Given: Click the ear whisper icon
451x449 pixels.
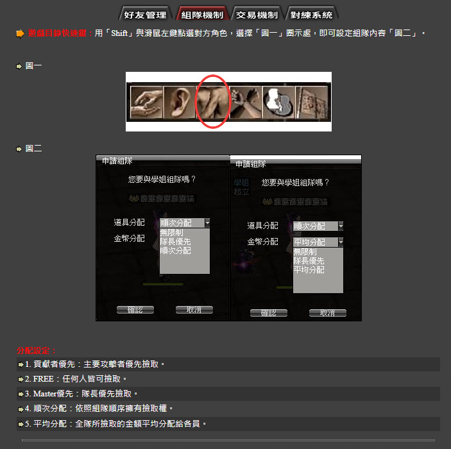Looking at the screenshot, I should point(179,102).
